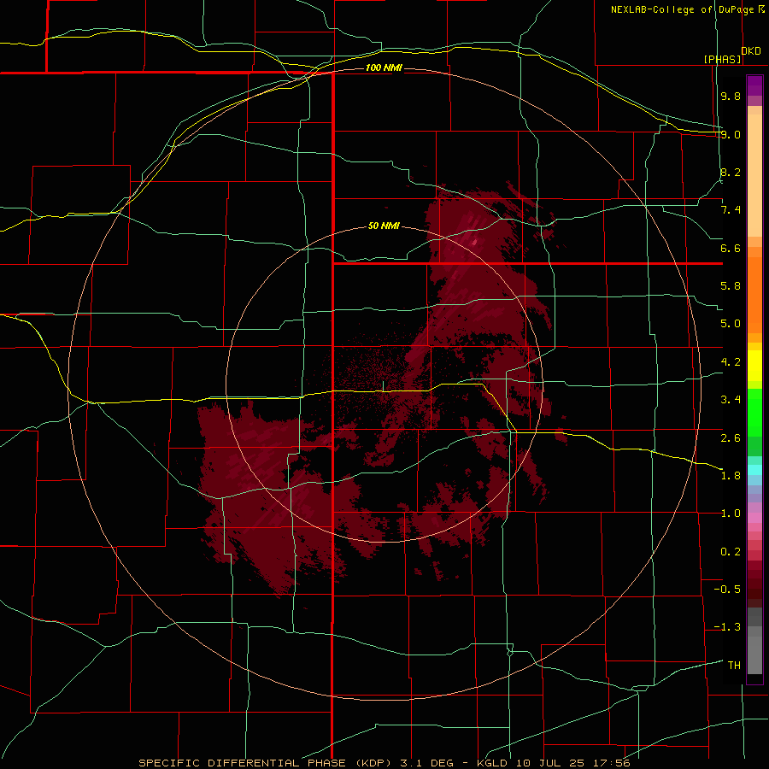Image resolution: width=769 pixels, height=769 pixels.
Task: Select the 1.8 scale value
Action: [731, 476]
